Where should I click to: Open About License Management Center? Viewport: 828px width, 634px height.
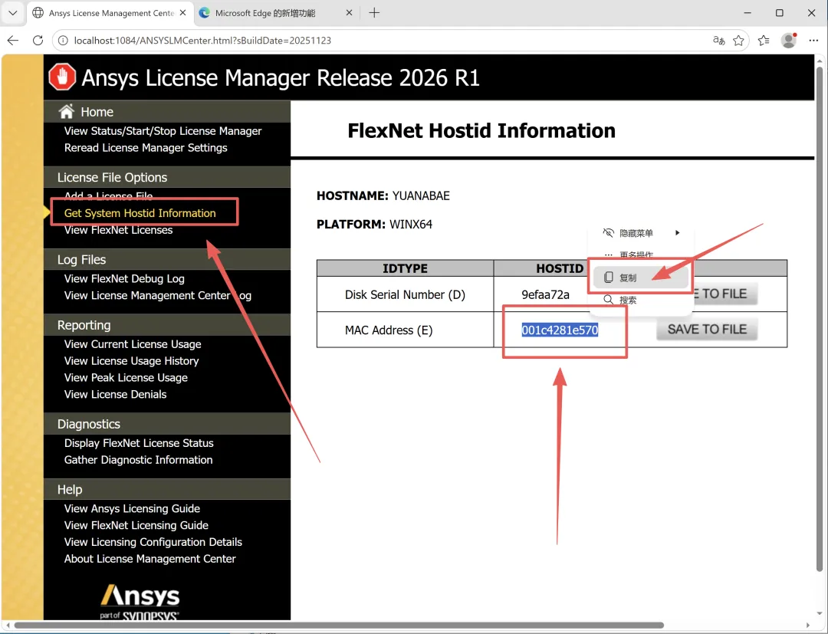point(150,559)
